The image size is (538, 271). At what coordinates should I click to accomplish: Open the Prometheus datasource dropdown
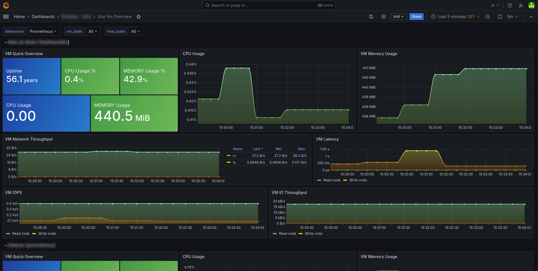tap(43, 31)
